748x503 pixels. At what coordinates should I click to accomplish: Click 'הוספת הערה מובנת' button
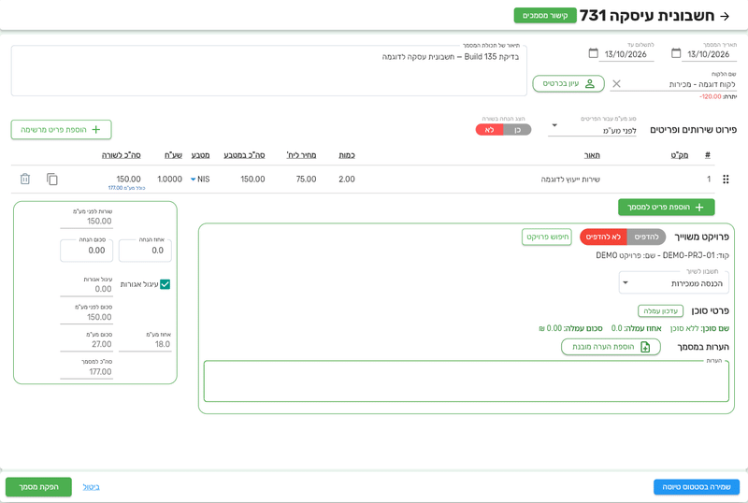611,347
